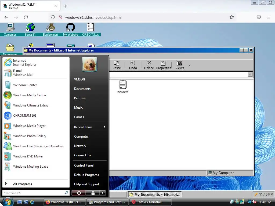The image size is (275, 206).
Task: Open Pictures from Start menu
Action: [x=89, y=98]
